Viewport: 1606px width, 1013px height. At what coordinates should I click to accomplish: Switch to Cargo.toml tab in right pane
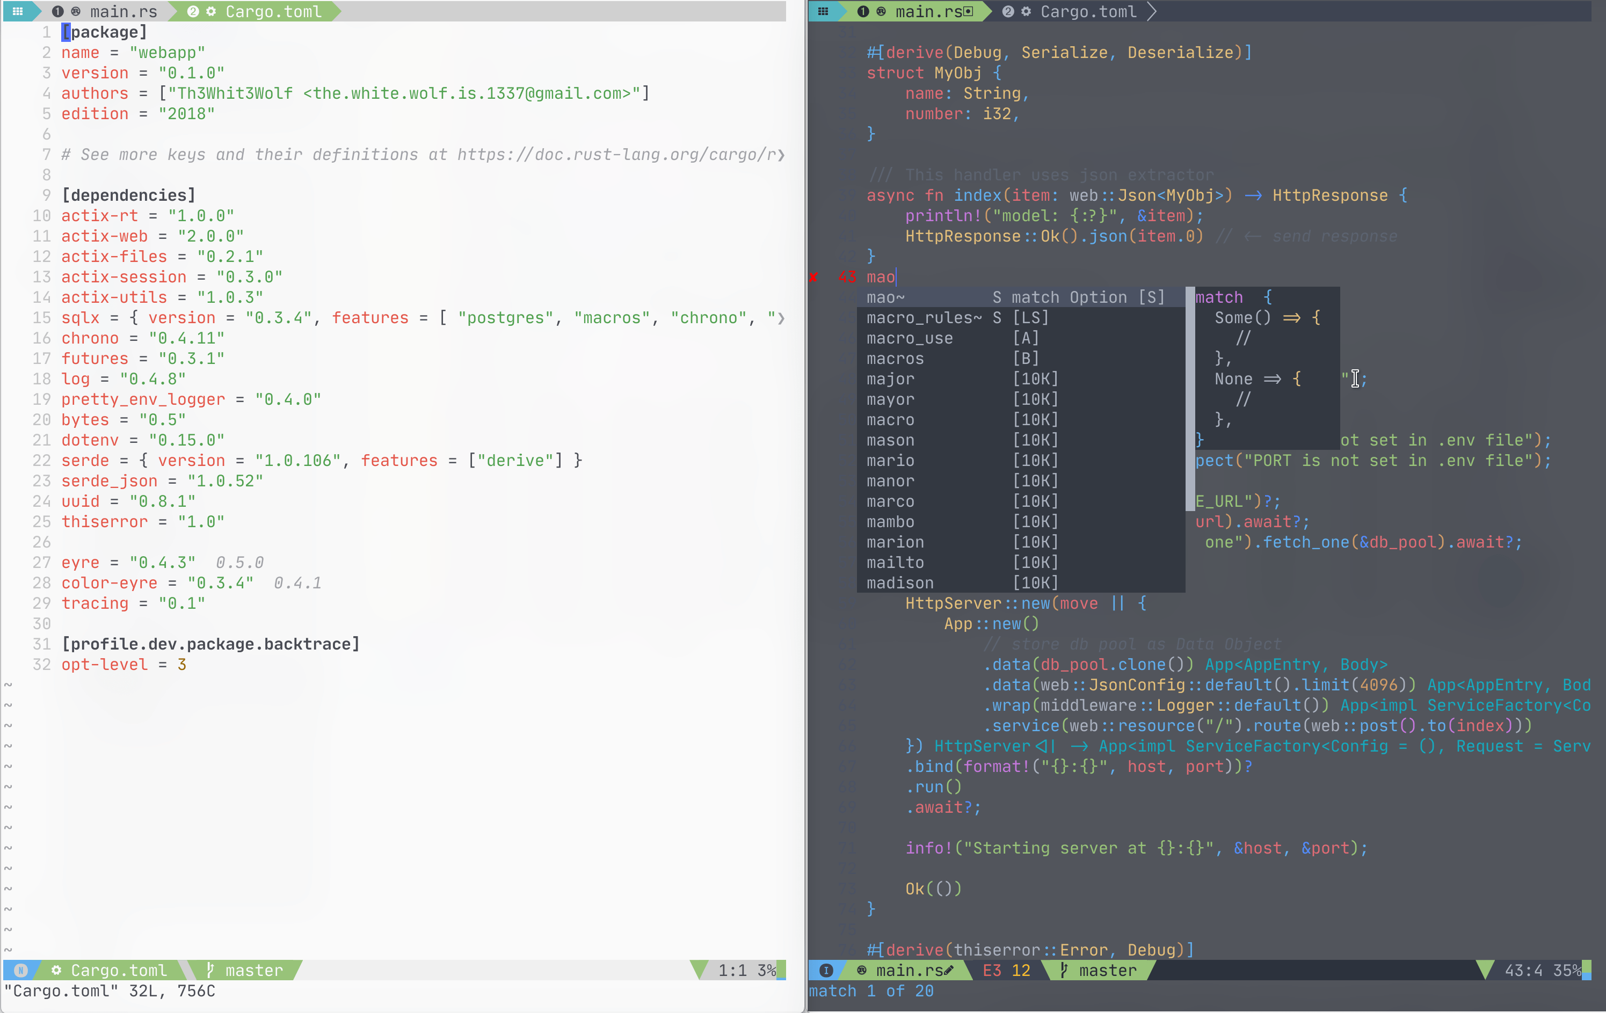coord(1087,11)
